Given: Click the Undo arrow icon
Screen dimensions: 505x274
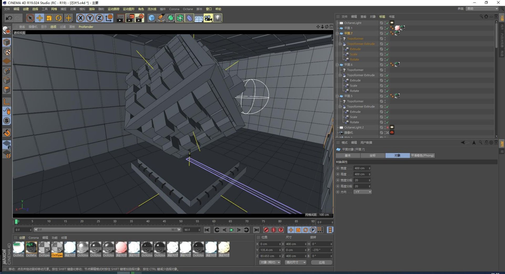Looking at the screenshot, I should point(9,18).
